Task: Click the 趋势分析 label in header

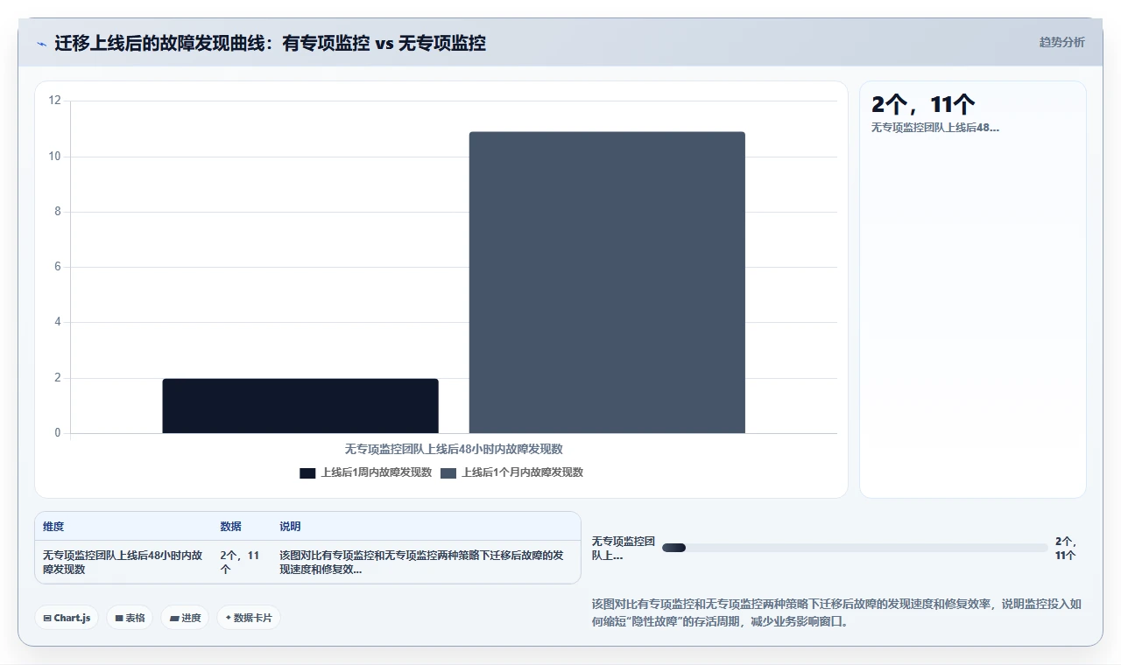Action: (1061, 42)
